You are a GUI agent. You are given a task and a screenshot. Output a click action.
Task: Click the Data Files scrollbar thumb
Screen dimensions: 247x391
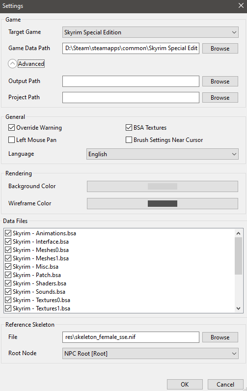tap(238, 256)
